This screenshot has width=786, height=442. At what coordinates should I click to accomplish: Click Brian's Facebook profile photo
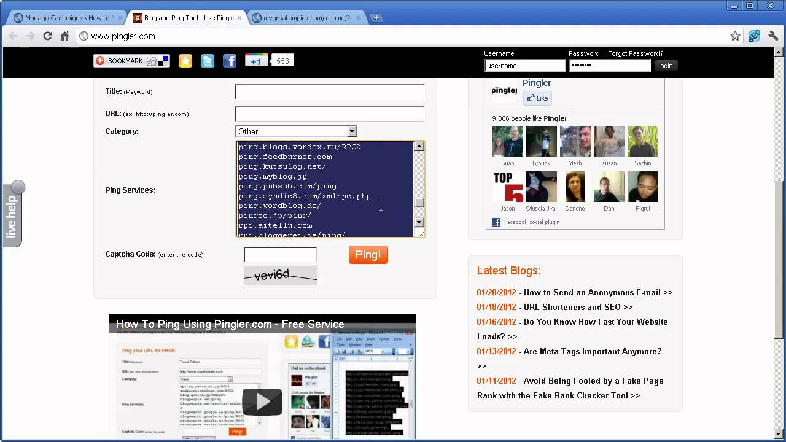(x=508, y=141)
